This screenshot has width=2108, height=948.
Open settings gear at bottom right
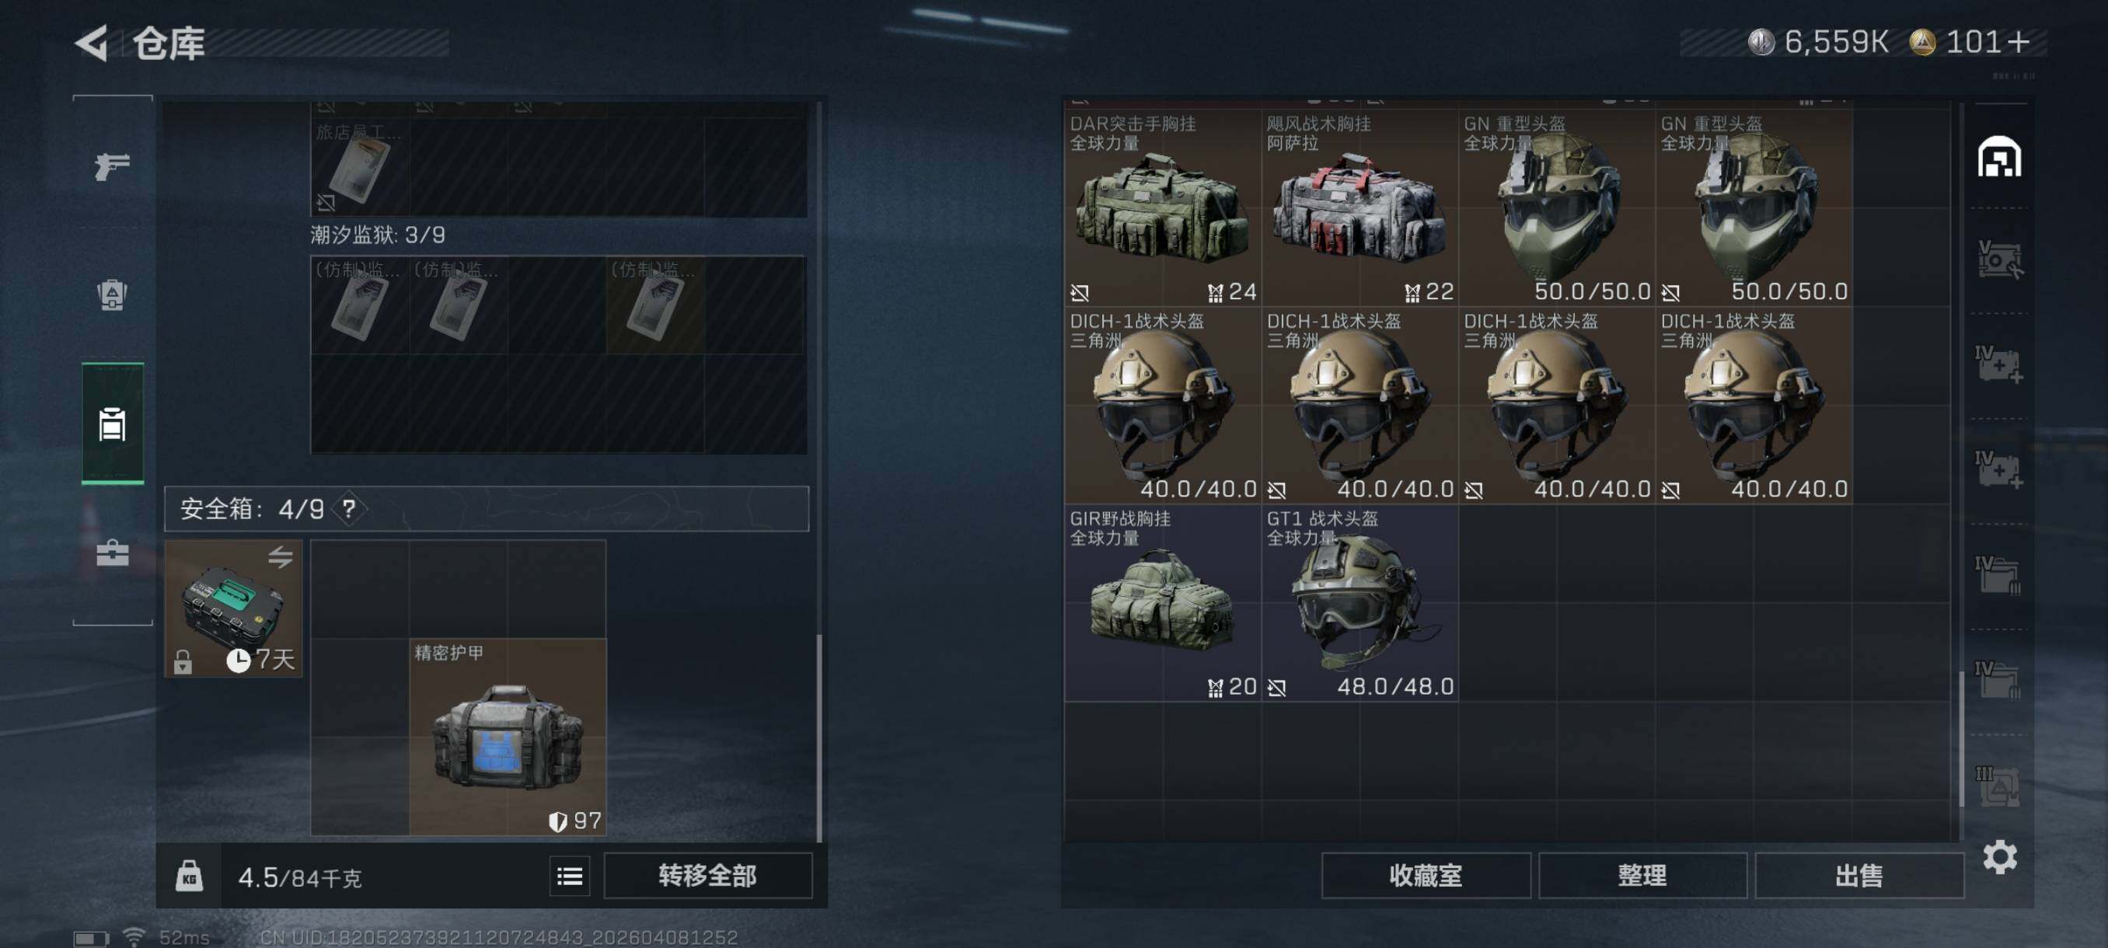click(1999, 857)
